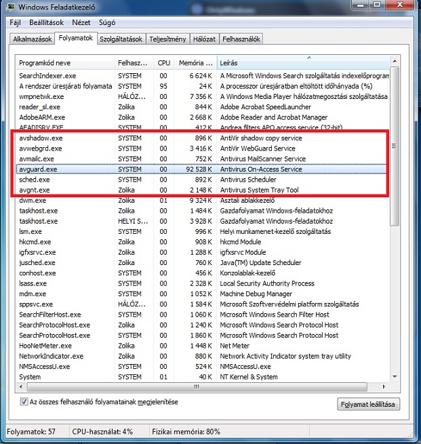Image resolution: width=421 pixels, height=444 pixels.
Task: Switch to the Hálózat tab
Action: point(203,39)
